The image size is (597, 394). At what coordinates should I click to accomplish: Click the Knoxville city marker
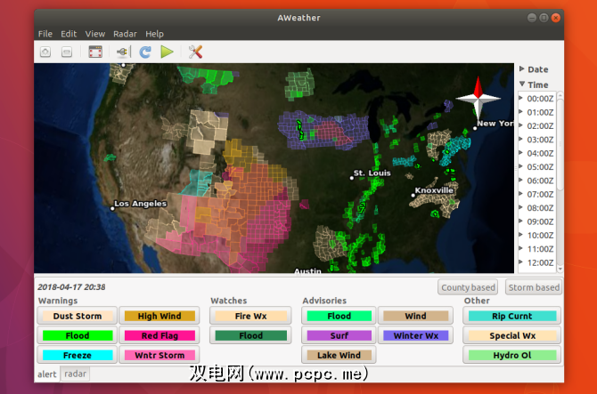point(413,196)
